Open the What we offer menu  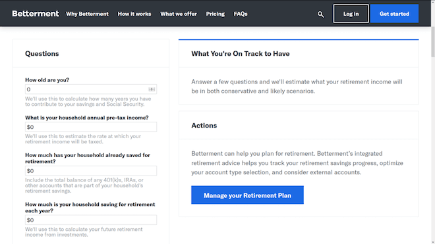[x=179, y=14]
